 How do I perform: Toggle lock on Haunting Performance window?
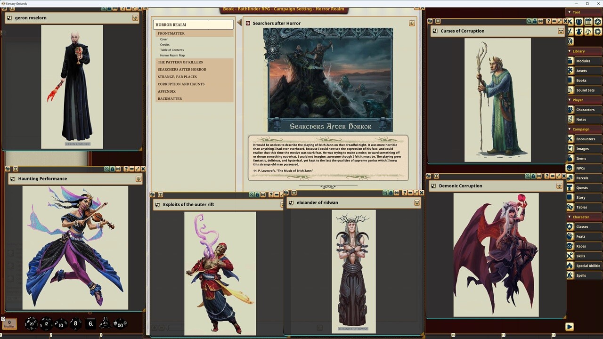point(113,169)
